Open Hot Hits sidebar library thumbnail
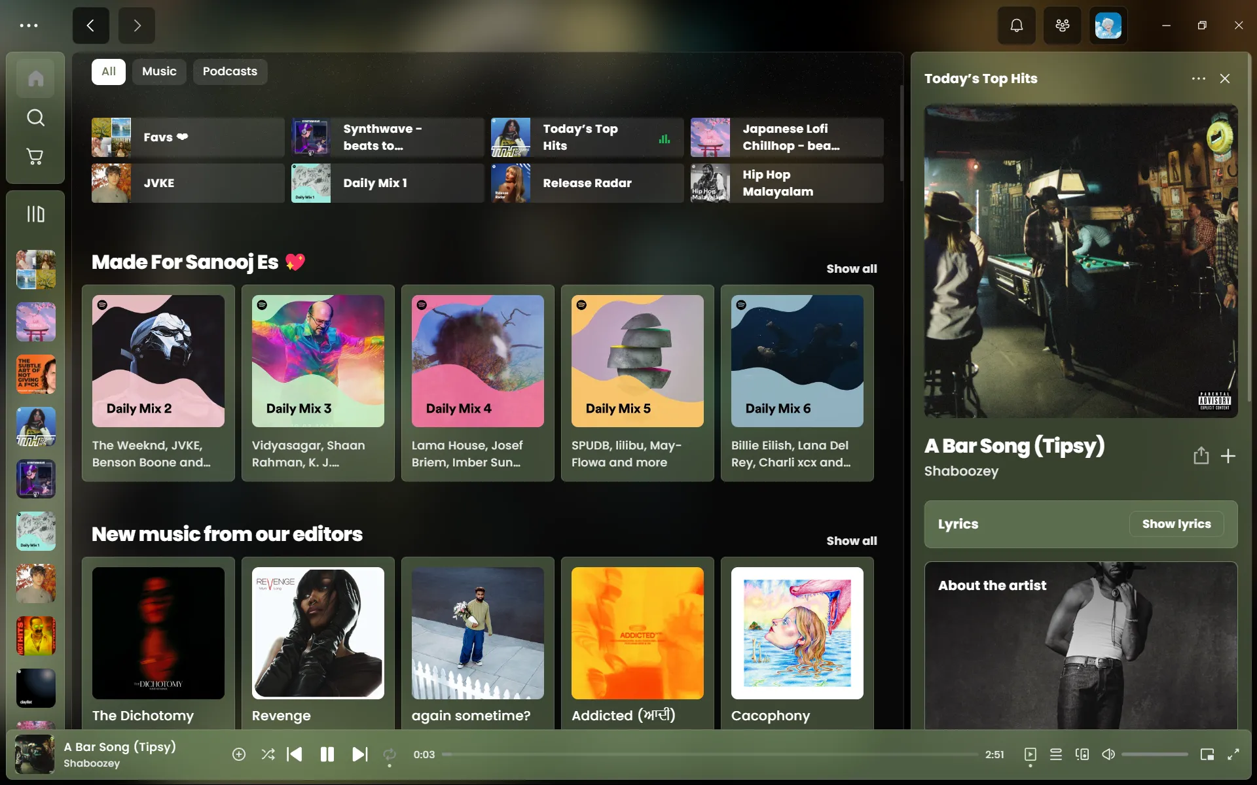The height and width of the screenshot is (785, 1257). (x=35, y=636)
